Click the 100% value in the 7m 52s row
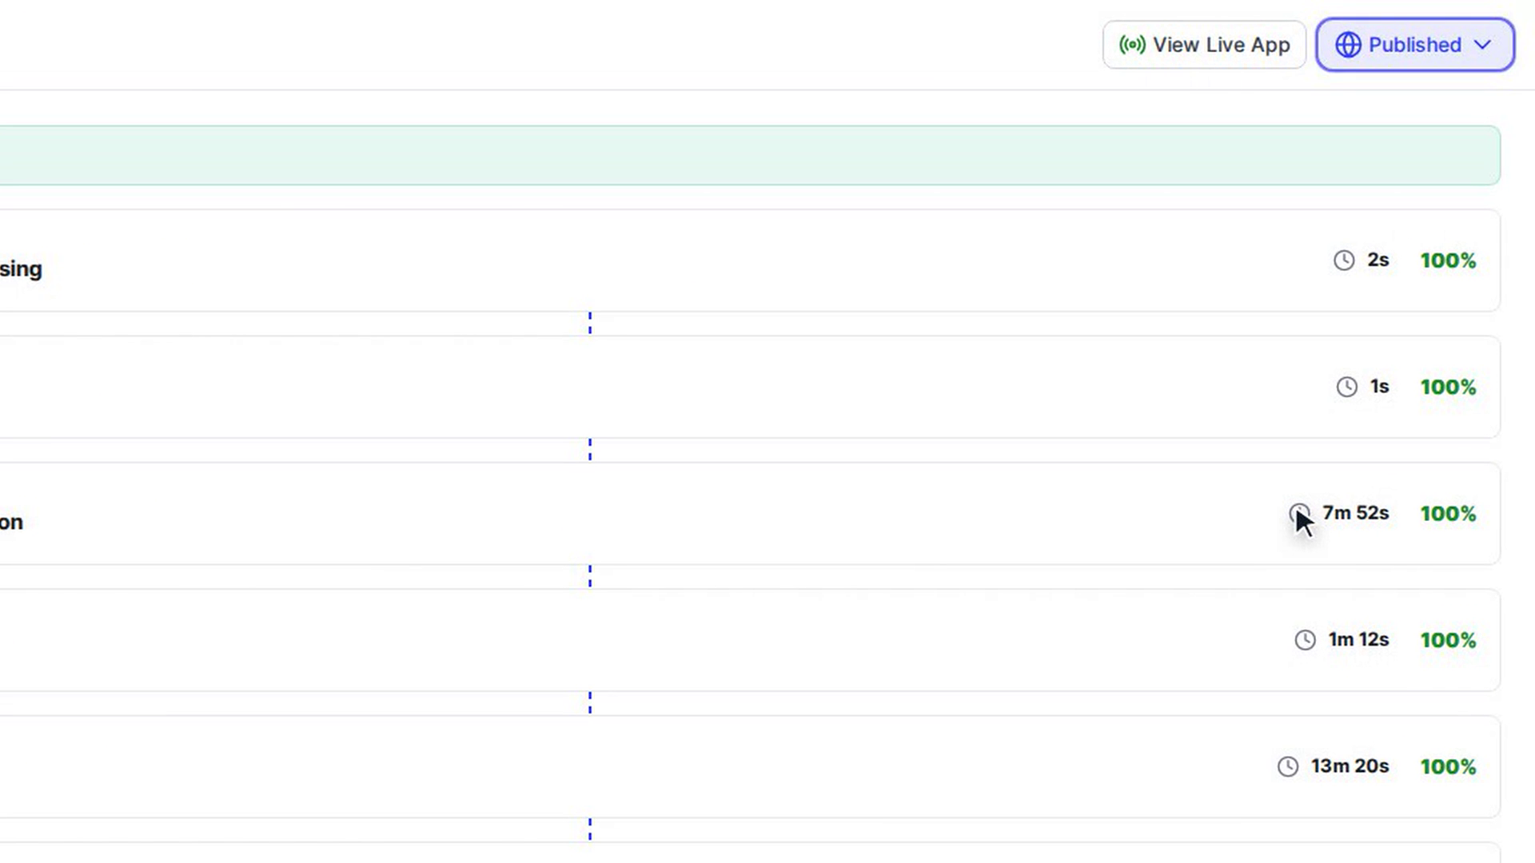Image resolution: width=1535 pixels, height=863 pixels. tap(1448, 513)
